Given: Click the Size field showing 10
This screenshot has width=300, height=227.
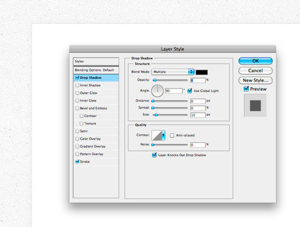Looking at the screenshot, I should [x=198, y=115].
